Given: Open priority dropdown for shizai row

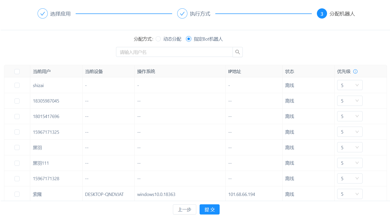Looking at the screenshot, I should [350, 85].
